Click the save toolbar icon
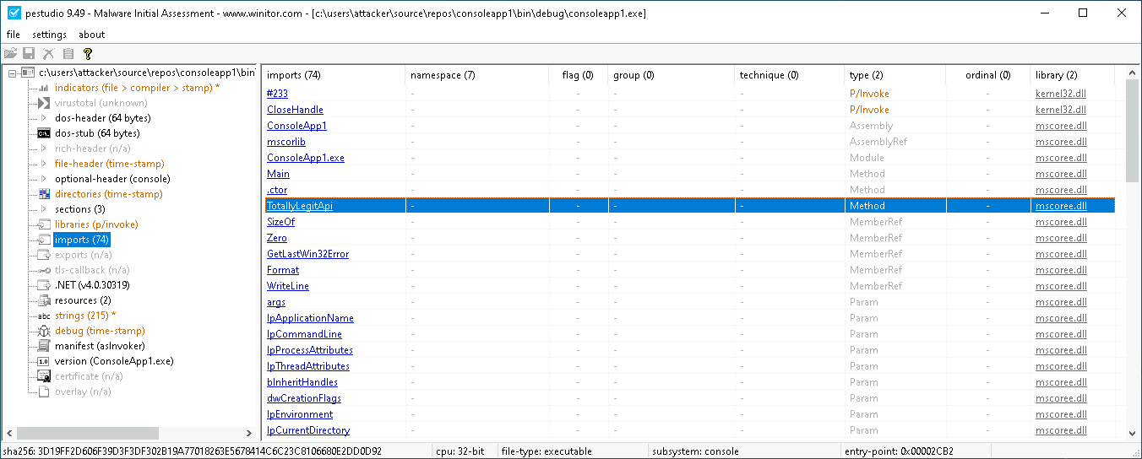 click(30, 53)
